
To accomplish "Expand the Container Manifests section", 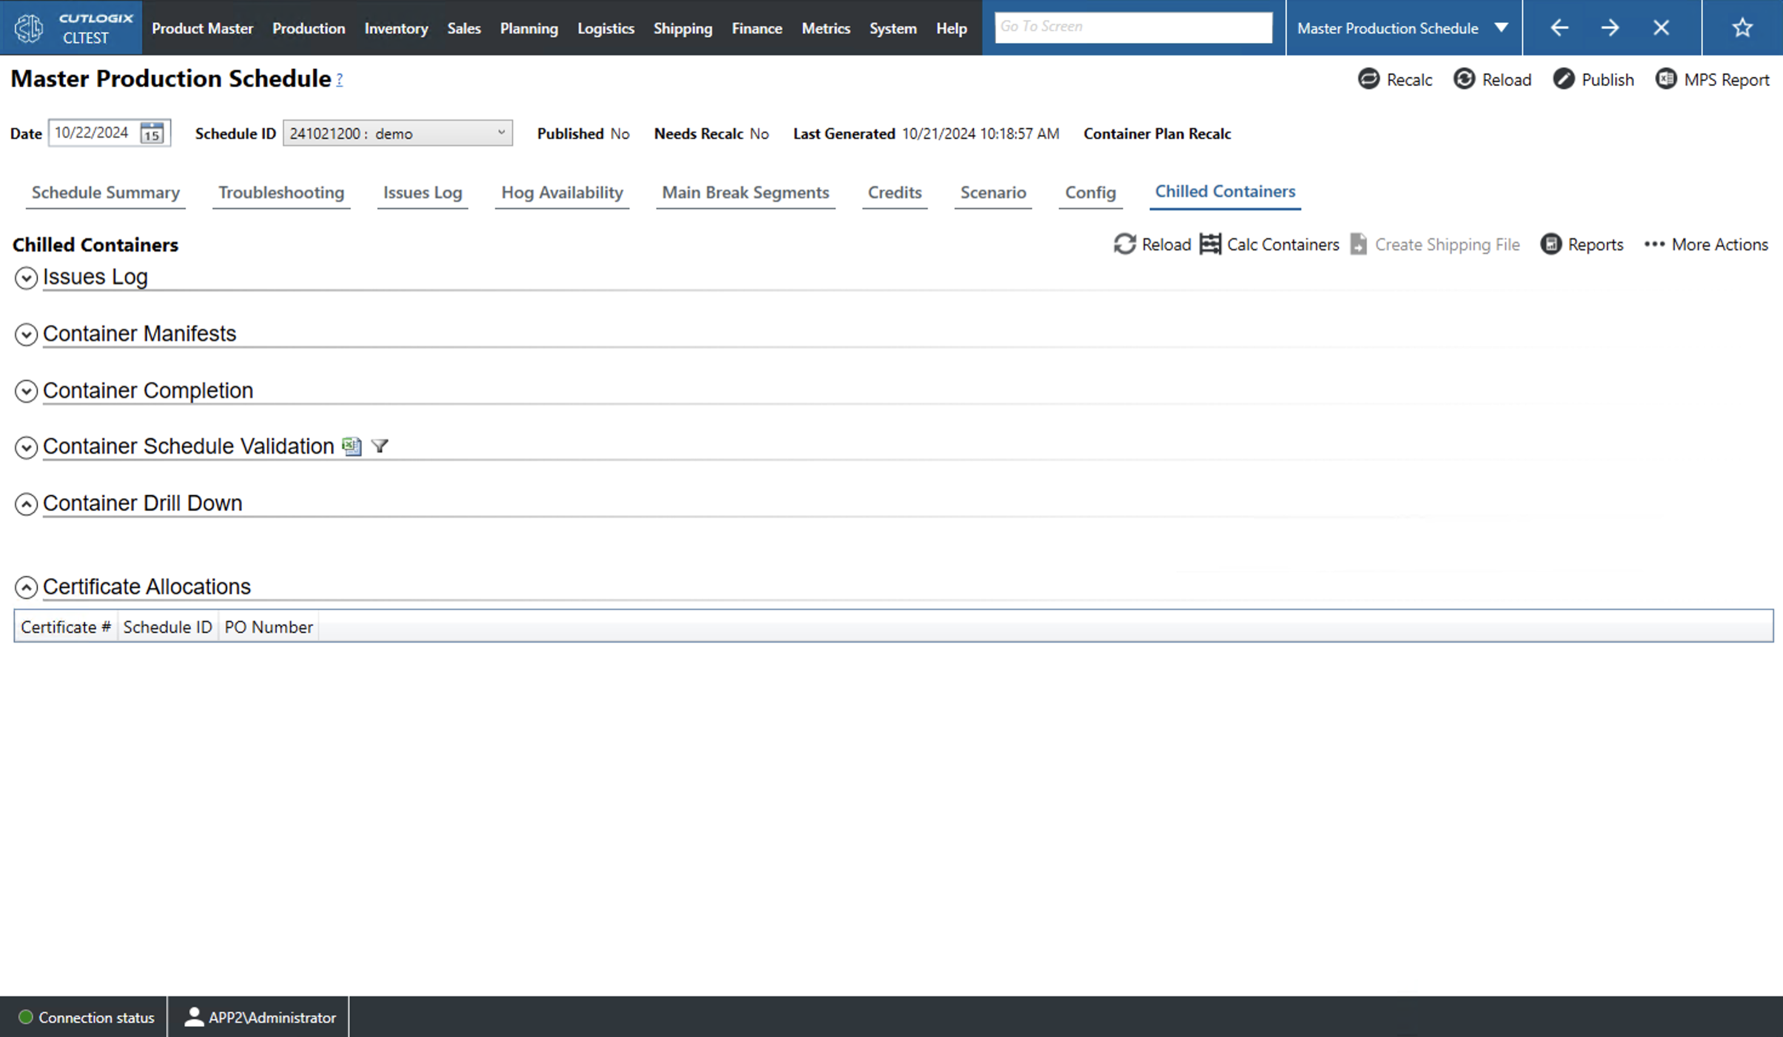I will [x=26, y=335].
